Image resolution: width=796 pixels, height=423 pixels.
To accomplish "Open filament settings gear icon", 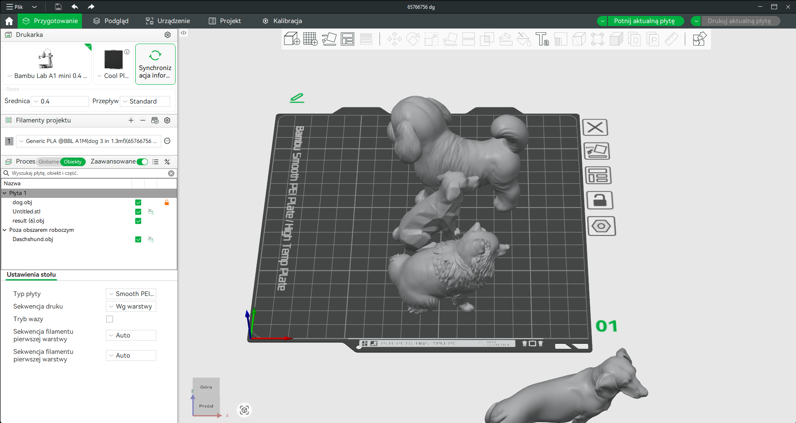I will click(167, 120).
